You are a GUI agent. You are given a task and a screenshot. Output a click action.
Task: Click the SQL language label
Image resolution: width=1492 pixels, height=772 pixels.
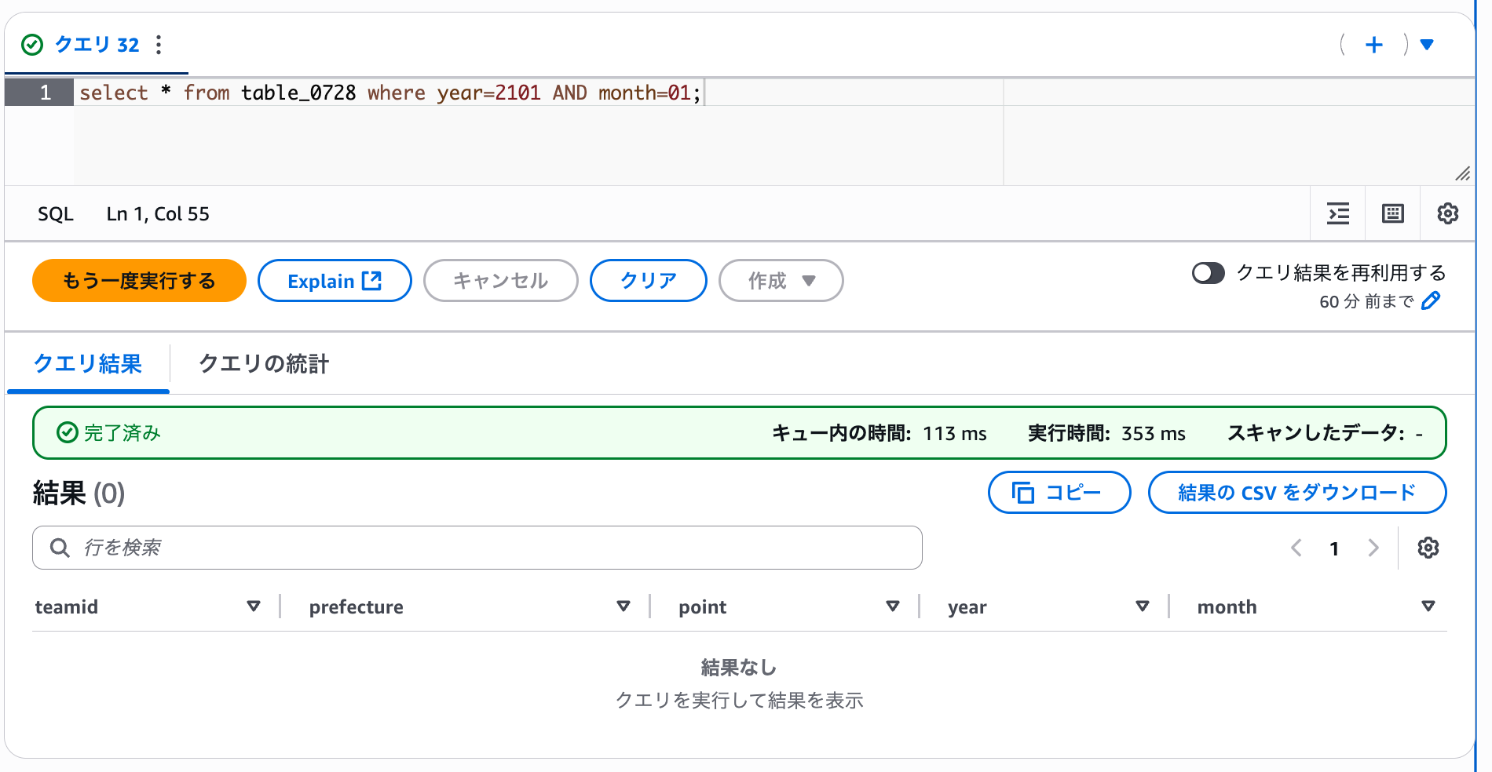point(56,214)
